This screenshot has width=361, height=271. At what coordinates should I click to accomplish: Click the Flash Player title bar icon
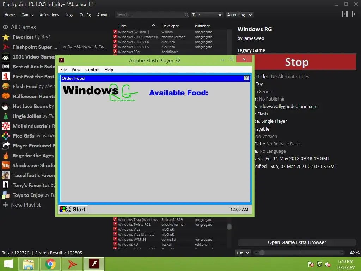coord(61,60)
